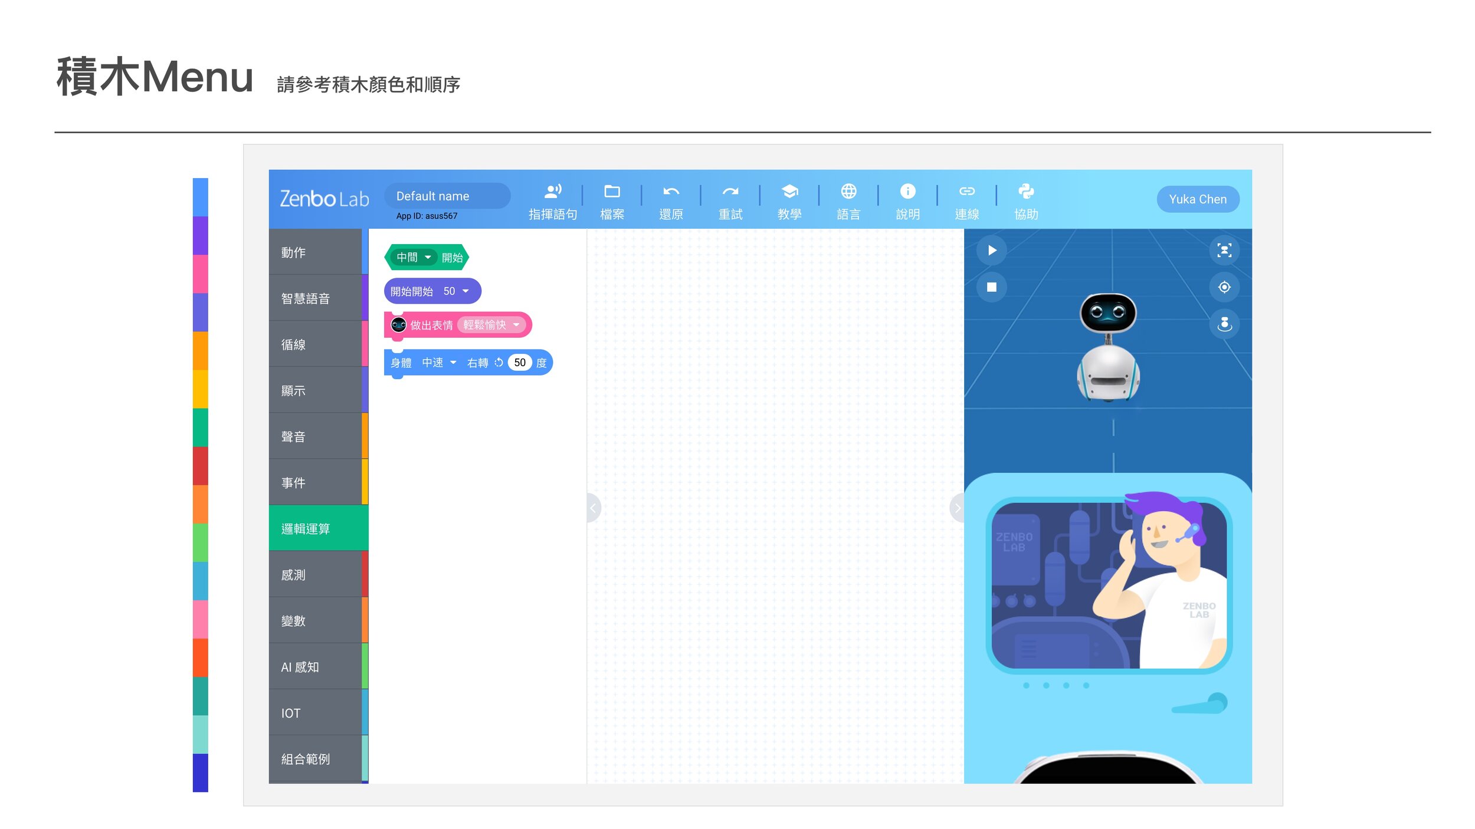
Task: Click the tutorial illustration thumbnail
Action: (x=1109, y=585)
